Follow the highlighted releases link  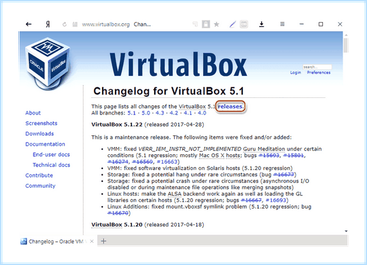pyautogui.click(x=230, y=106)
